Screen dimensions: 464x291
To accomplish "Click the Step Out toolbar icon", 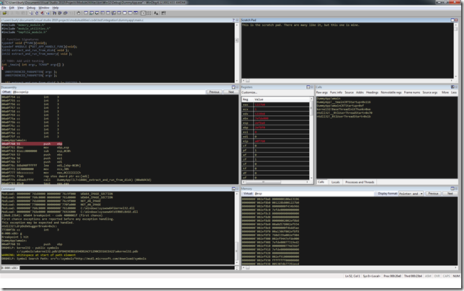I will tap(66, 13).
